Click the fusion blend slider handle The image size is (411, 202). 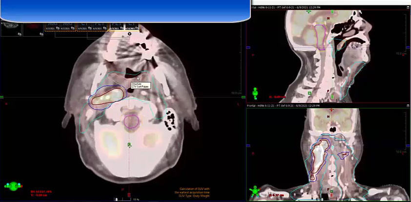click(117, 200)
